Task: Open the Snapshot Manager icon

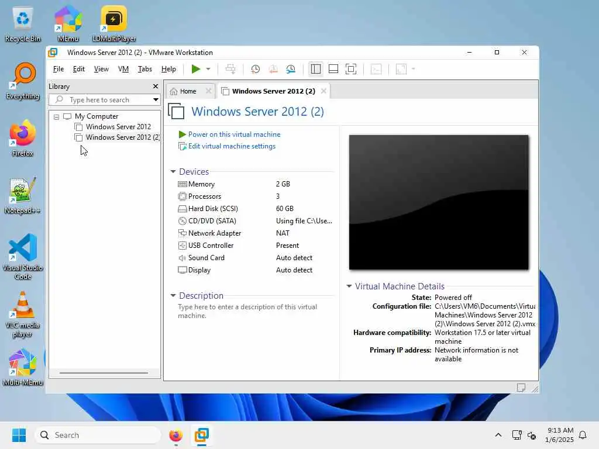Action: coord(291,69)
